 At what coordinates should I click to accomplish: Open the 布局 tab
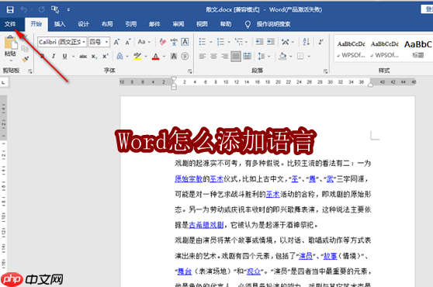pyautogui.click(x=107, y=24)
